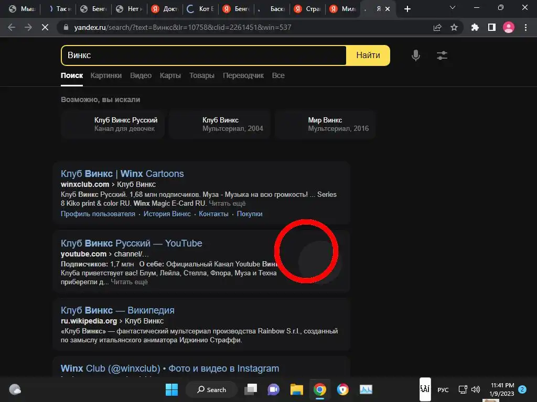The width and height of the screenshot is (537, 402).
Task: Focus the Винкс search input field
Action: point(204,55)
